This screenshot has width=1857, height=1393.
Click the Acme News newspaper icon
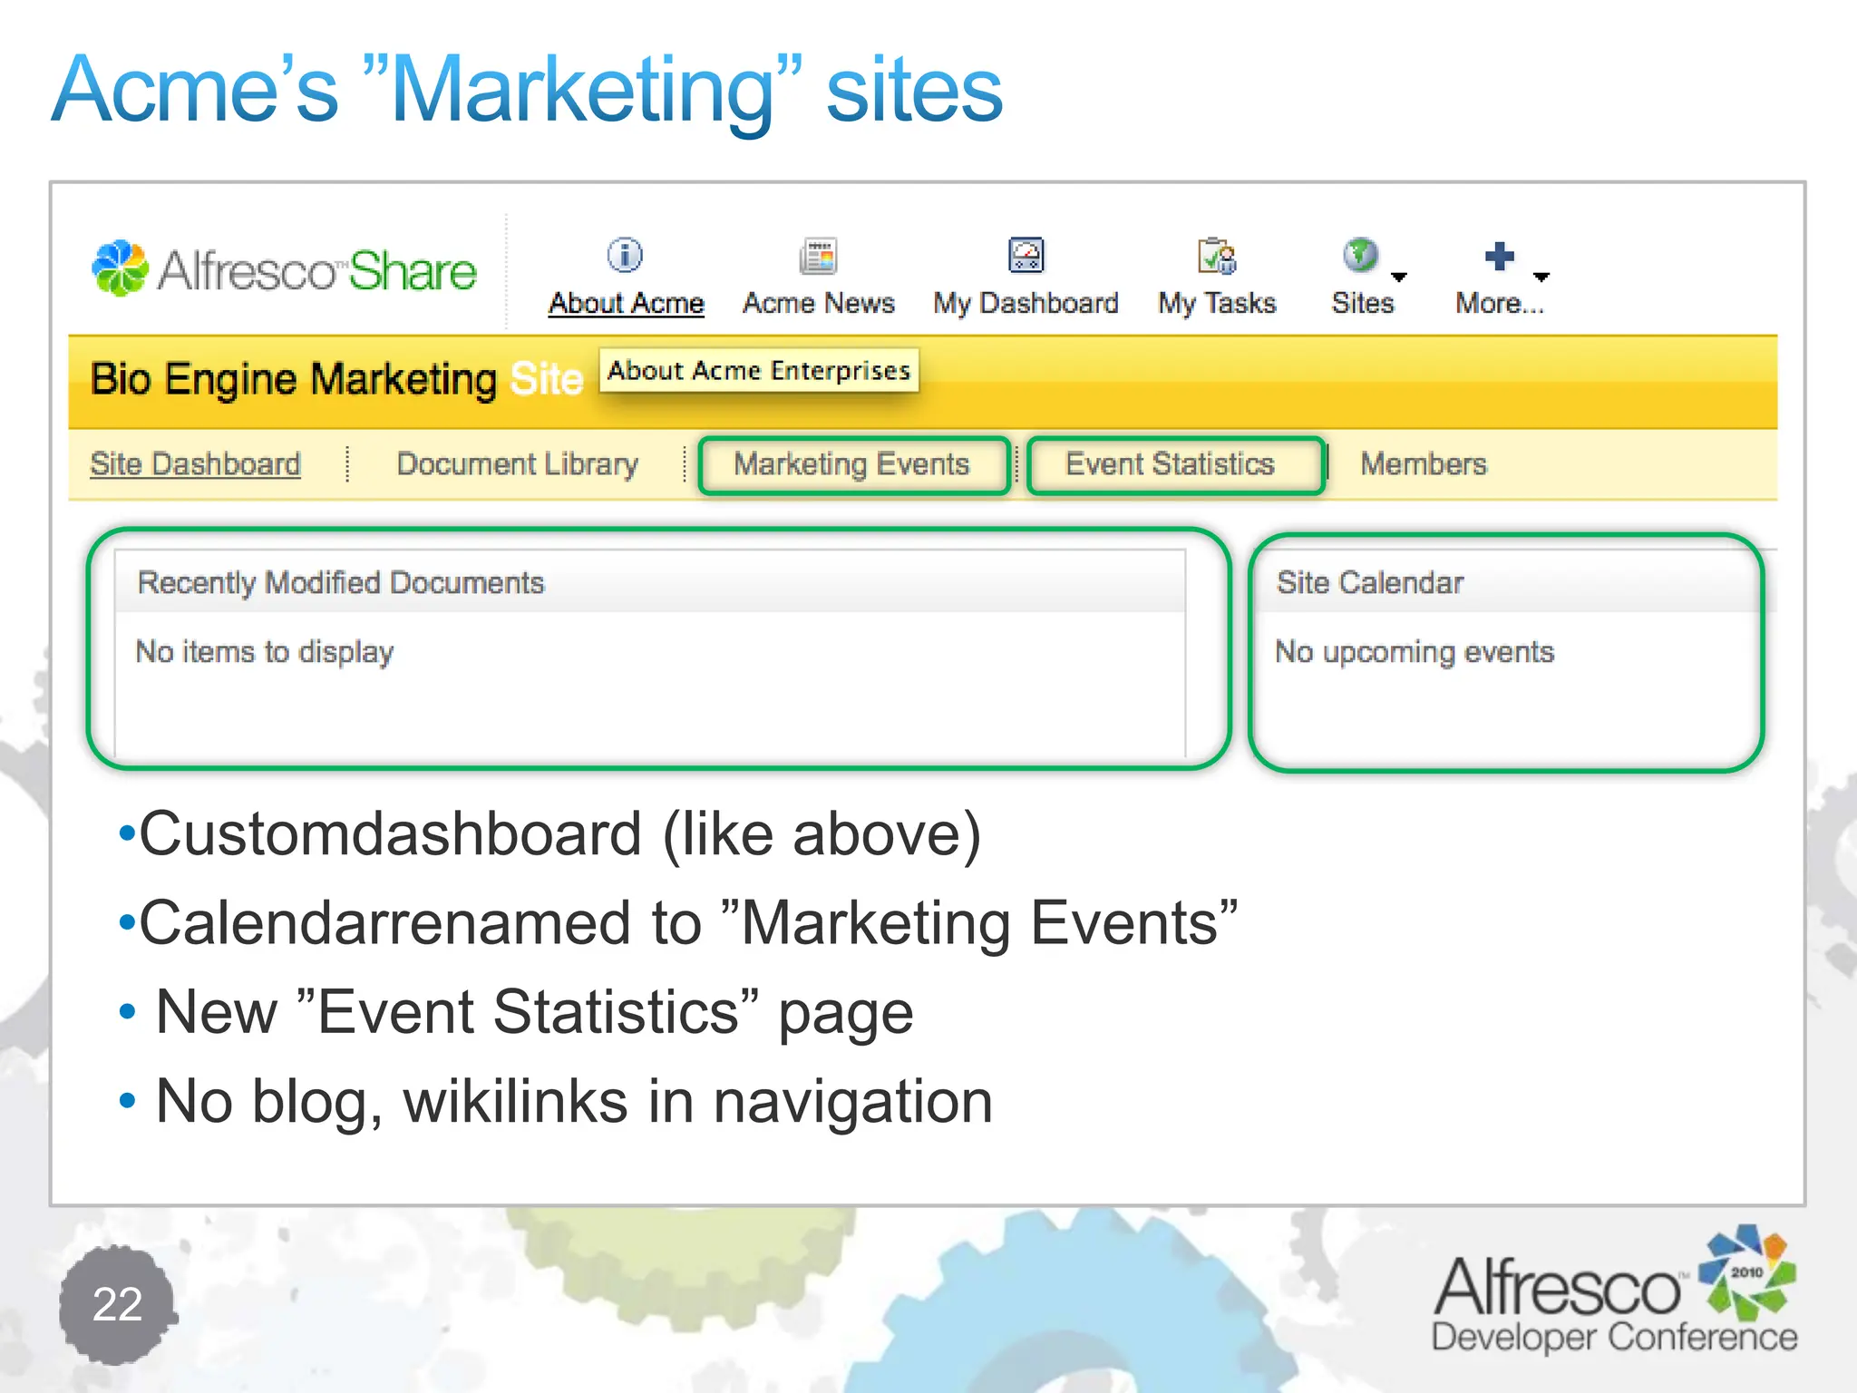pos(818,256)
